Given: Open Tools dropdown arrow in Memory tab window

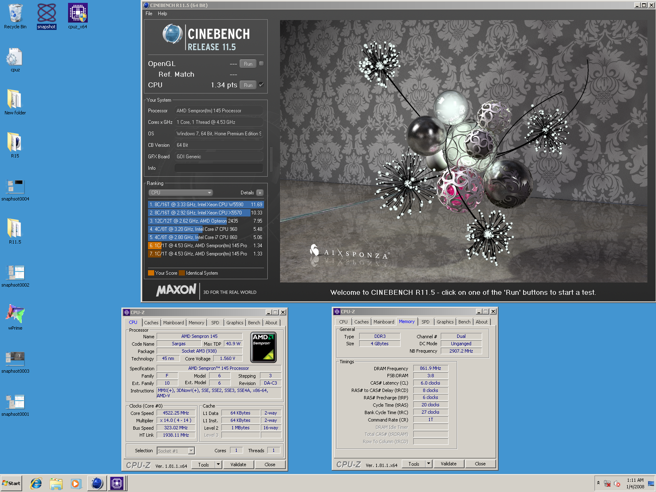Looking at the screenshot, I should tap(429, 464).
